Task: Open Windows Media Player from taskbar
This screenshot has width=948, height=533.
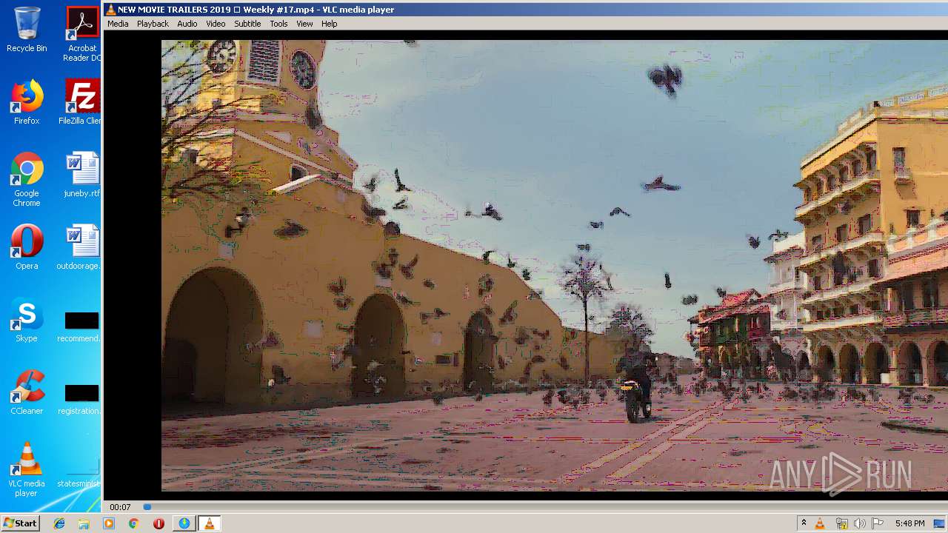Action: 109,523
